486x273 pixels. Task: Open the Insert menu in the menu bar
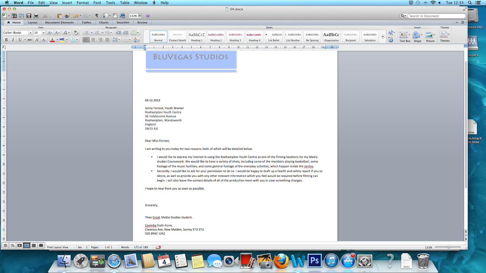pyautogui.click(x=67, y=3)
